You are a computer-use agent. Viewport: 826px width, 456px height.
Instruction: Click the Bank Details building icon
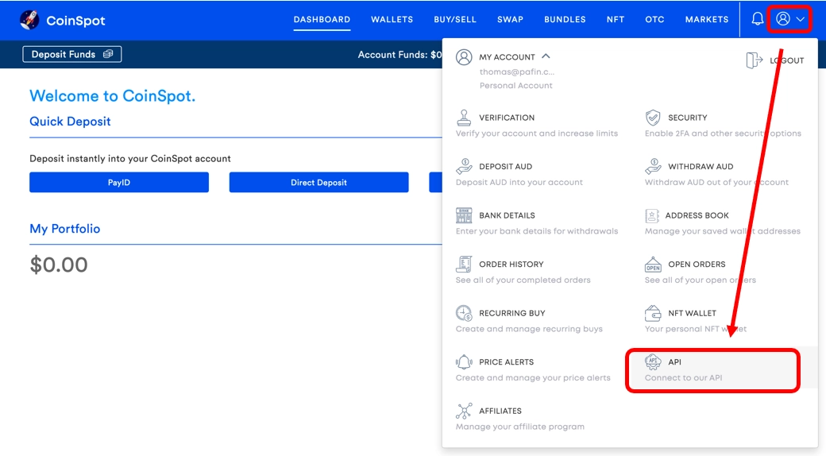click(464, 215)
